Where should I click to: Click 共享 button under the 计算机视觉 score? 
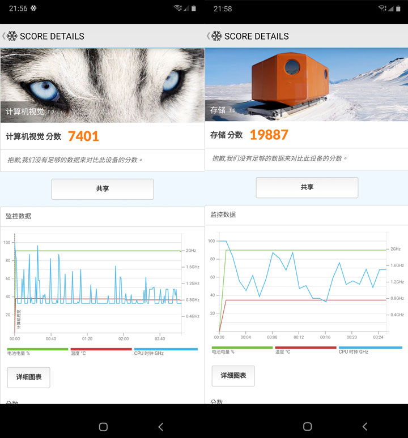102,189
